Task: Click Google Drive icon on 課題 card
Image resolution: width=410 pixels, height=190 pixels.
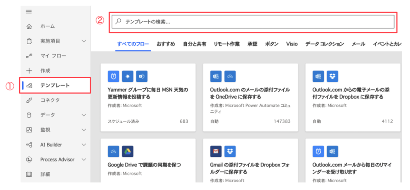Action: [128, 151]
